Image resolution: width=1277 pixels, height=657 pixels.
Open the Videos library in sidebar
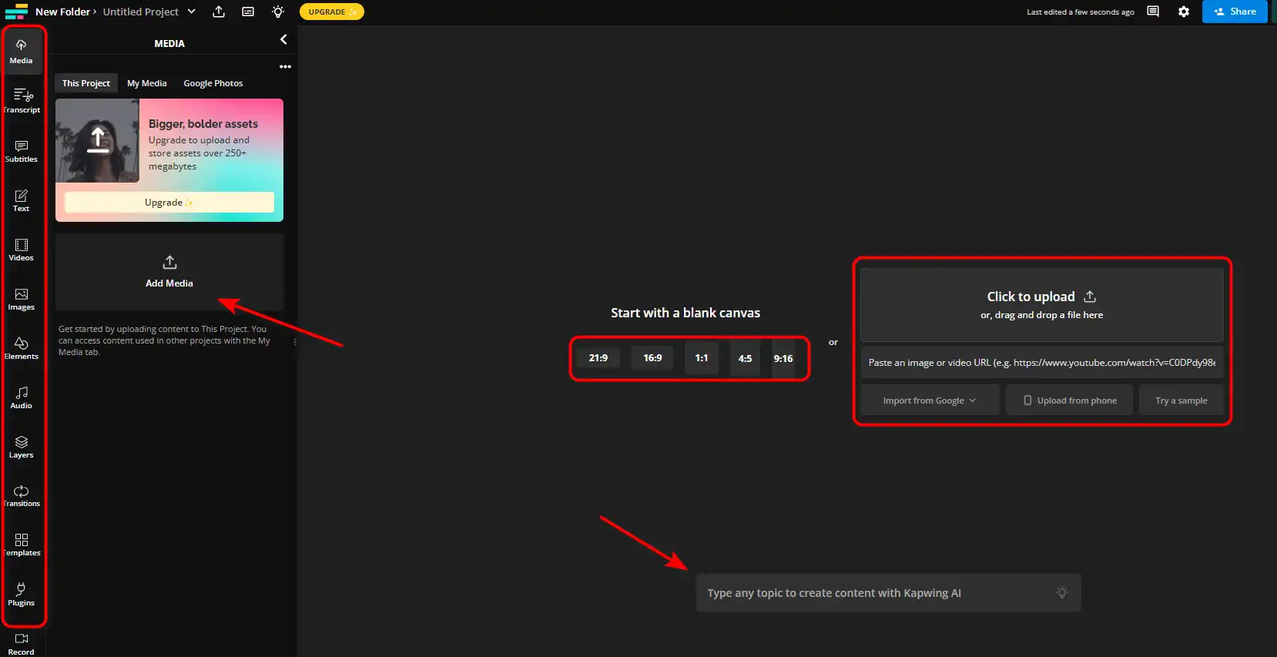coord(21,249)
